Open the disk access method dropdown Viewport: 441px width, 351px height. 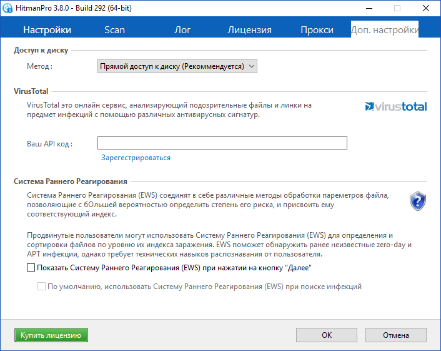(178, 66)
